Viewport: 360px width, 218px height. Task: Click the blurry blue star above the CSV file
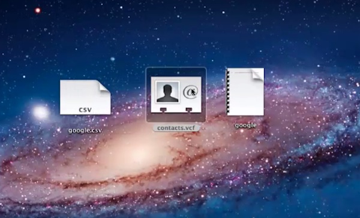pos(113,59)
